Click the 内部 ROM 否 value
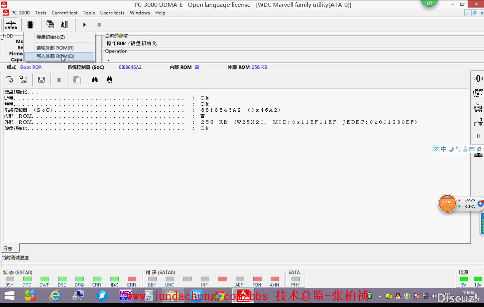 tap(197, 67)
